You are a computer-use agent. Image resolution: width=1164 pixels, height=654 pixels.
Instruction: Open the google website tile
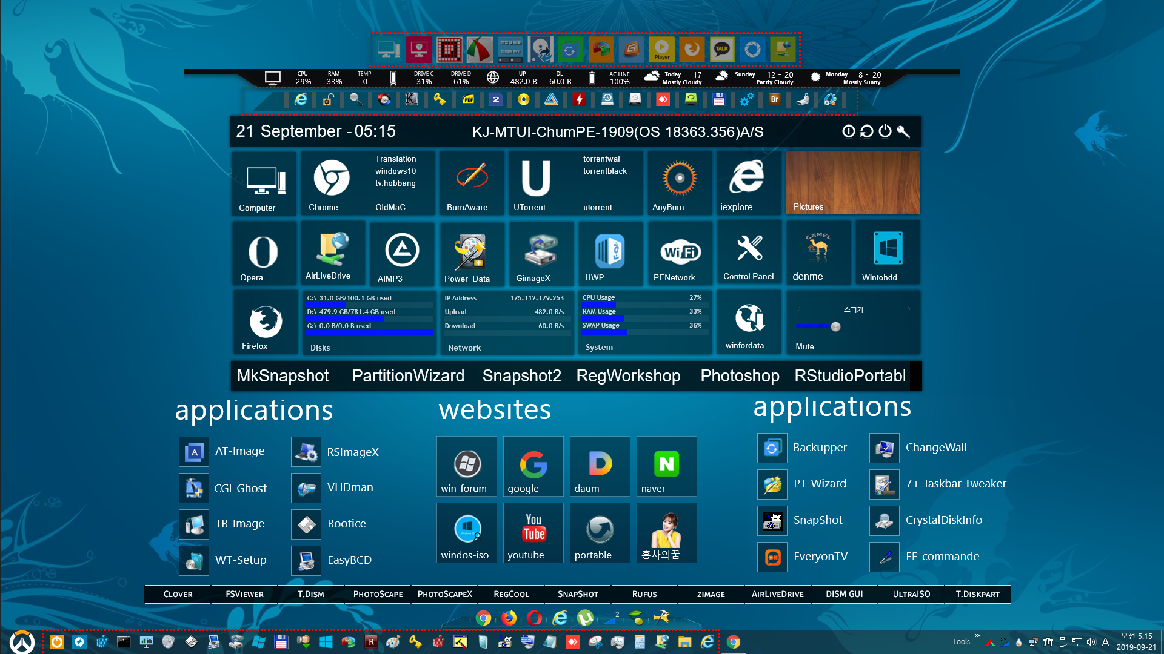click(533, 466)
